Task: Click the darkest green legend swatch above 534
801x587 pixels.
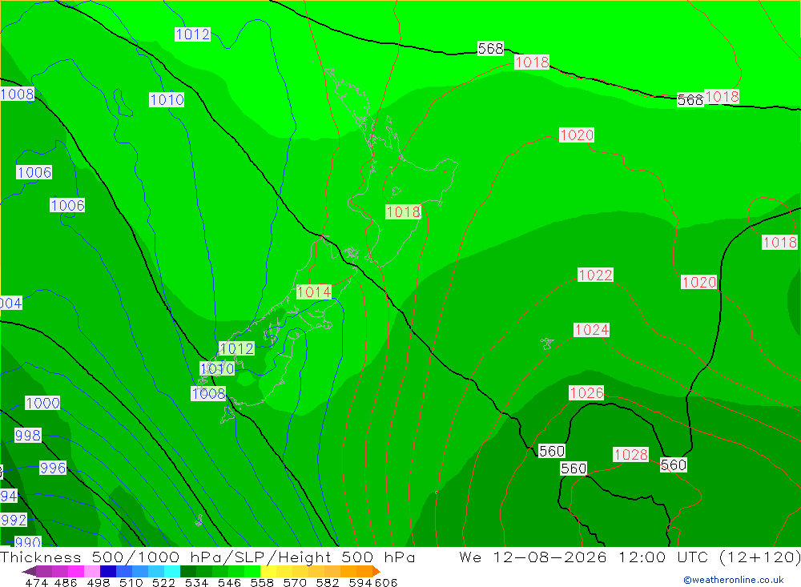Action: [x=188, y=571]
